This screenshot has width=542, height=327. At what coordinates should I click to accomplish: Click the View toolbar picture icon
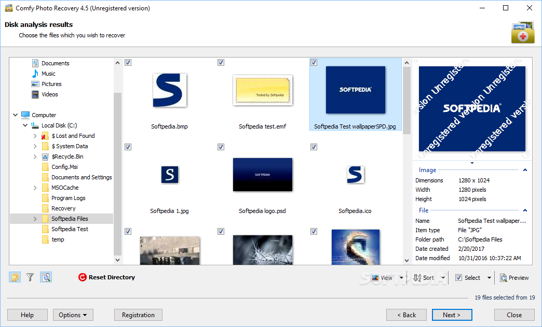click(375, 278)
